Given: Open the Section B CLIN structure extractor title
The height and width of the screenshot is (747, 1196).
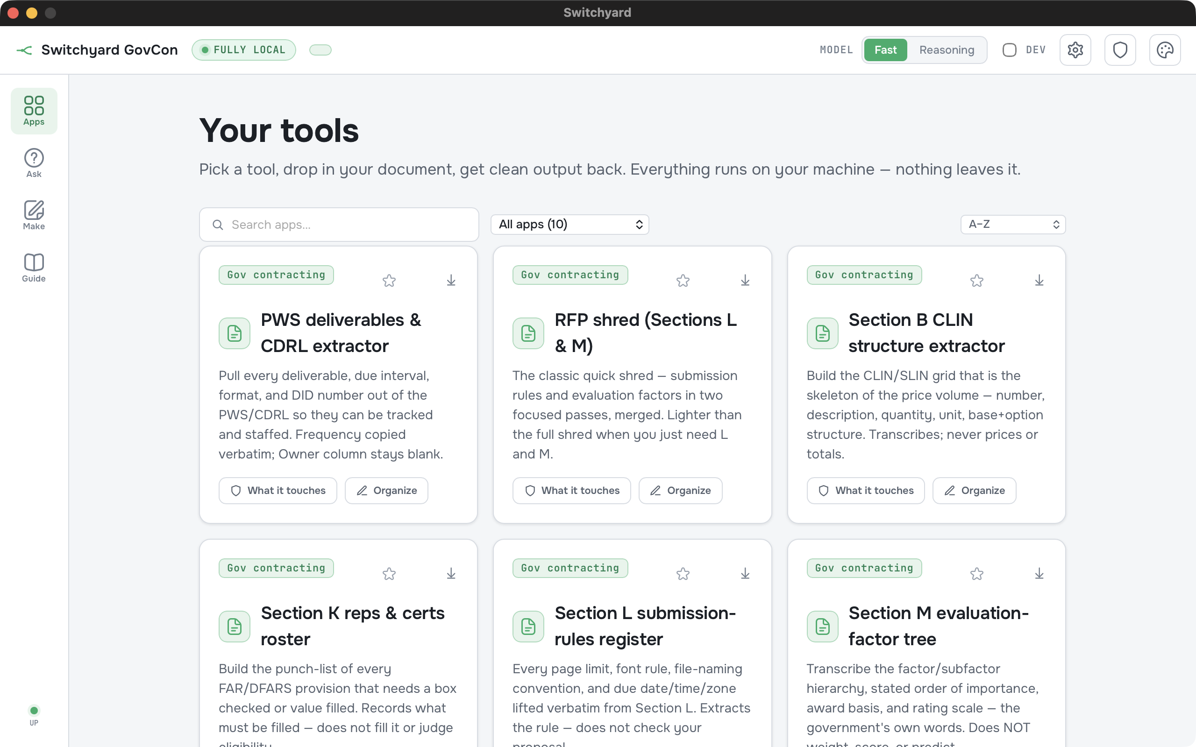Looking at the screenshot, I should tap(926, 333).
